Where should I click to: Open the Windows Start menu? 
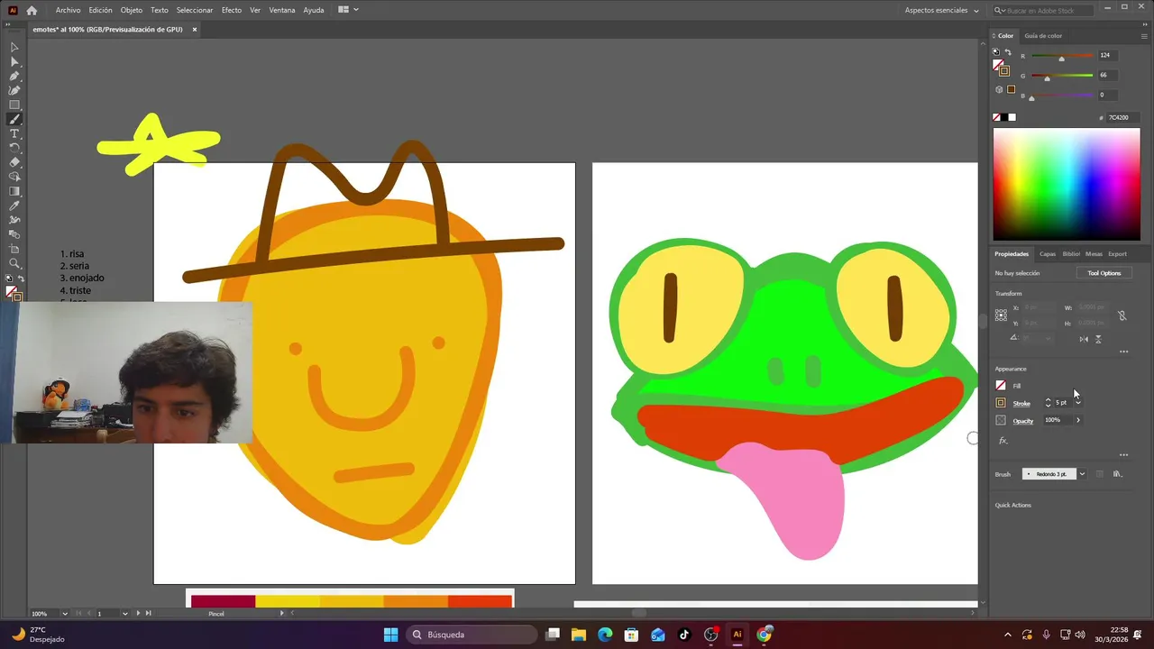point(390,635)
